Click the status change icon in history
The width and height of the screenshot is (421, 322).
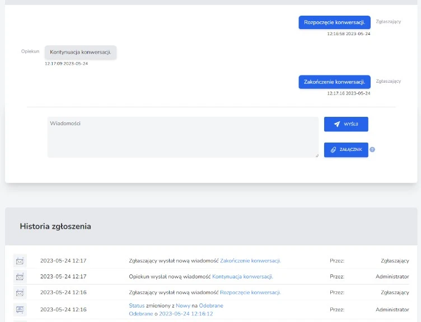click(x=20, y=309)
